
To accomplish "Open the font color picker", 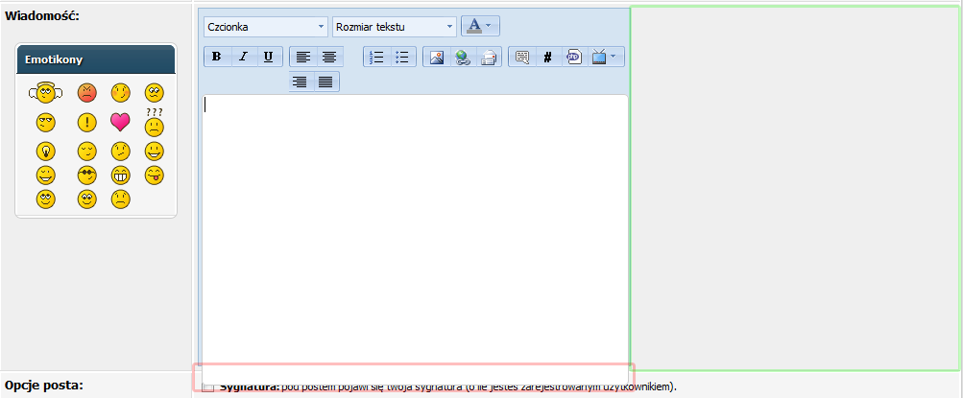I will [480, 26].
